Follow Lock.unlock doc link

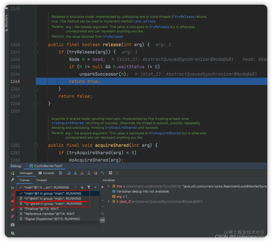pos(144,21)
